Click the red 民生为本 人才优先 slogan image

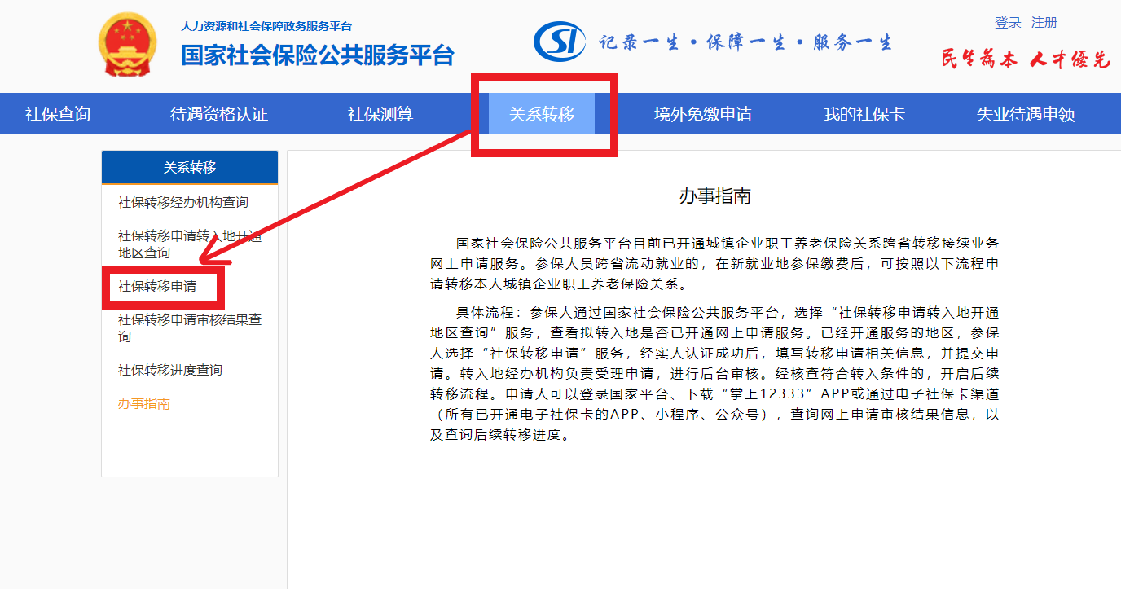point(1025,59)
